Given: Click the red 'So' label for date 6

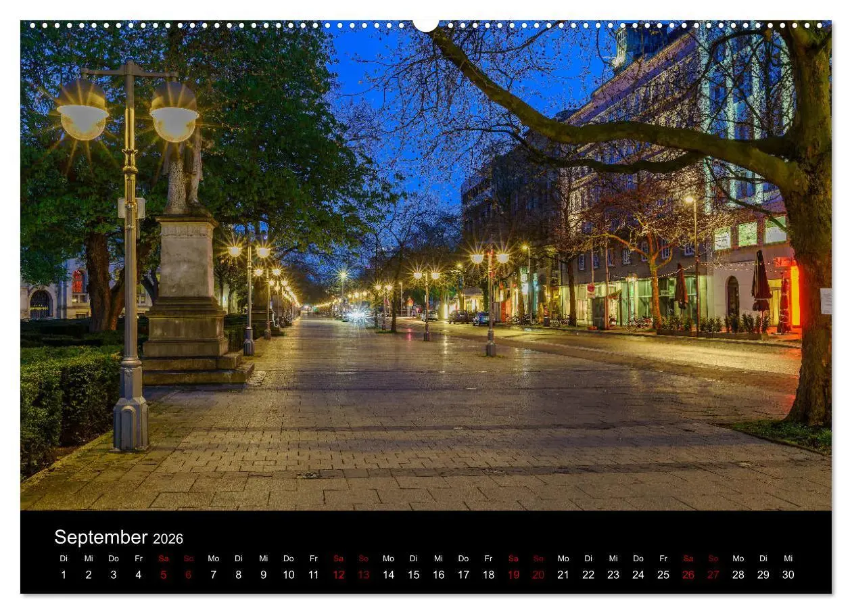Looking at the screenshot, I should [189, 559].
